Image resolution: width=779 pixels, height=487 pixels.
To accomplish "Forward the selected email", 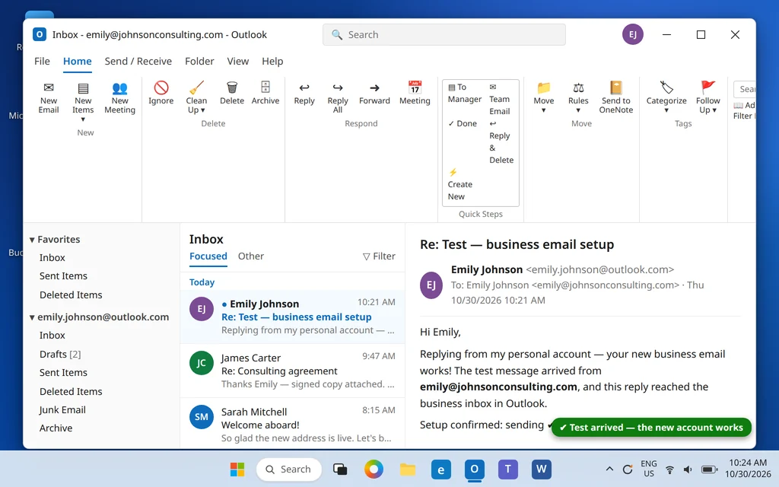I will pyautogui.click(x=374, y=94).
